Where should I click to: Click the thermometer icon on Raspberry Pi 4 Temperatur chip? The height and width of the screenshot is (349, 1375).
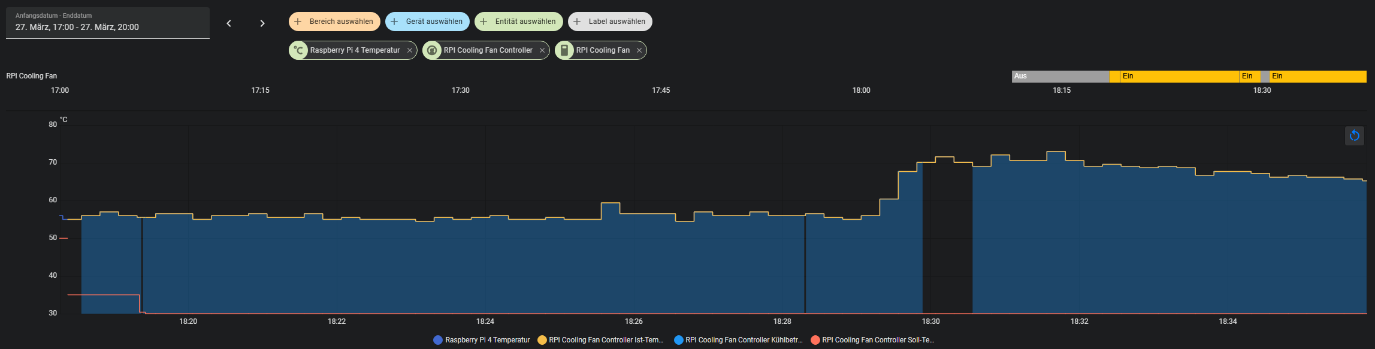tap(299, 50)
